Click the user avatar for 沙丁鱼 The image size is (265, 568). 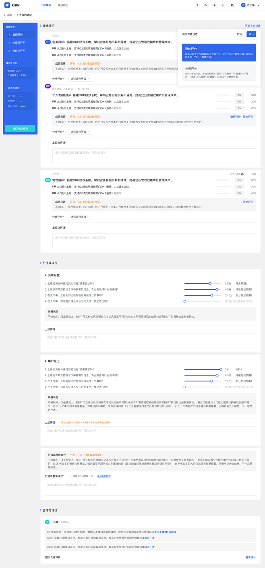click(x=243, y=5)
